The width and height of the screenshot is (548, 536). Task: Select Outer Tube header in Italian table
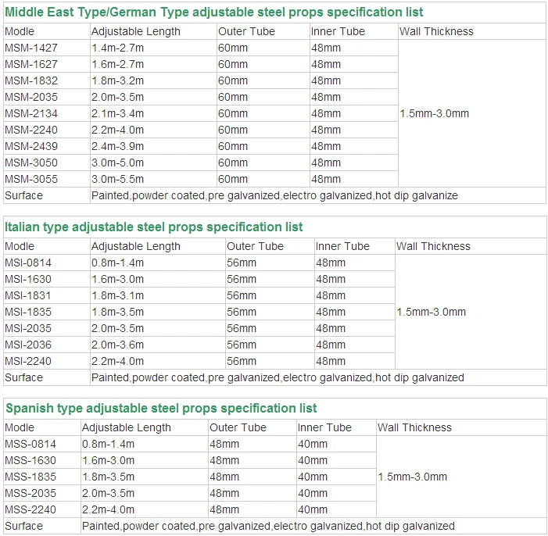255,246
